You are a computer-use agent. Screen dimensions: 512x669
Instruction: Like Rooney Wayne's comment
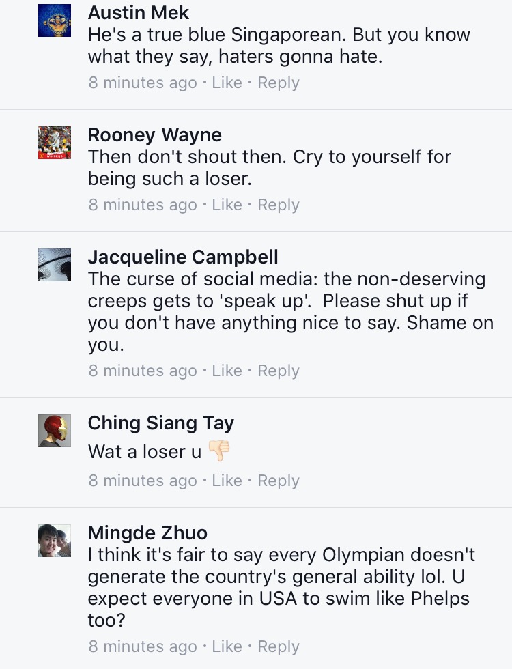tap(227, 205)
